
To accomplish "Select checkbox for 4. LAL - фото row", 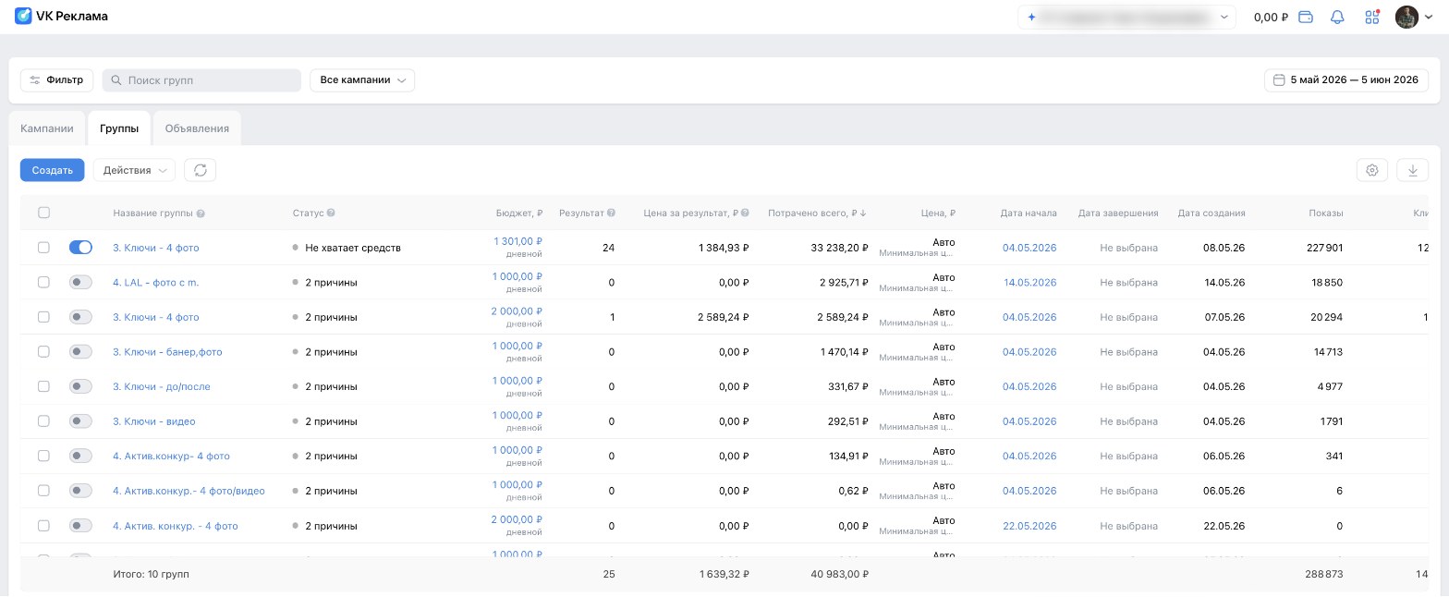I will click(x=43, y=282).
